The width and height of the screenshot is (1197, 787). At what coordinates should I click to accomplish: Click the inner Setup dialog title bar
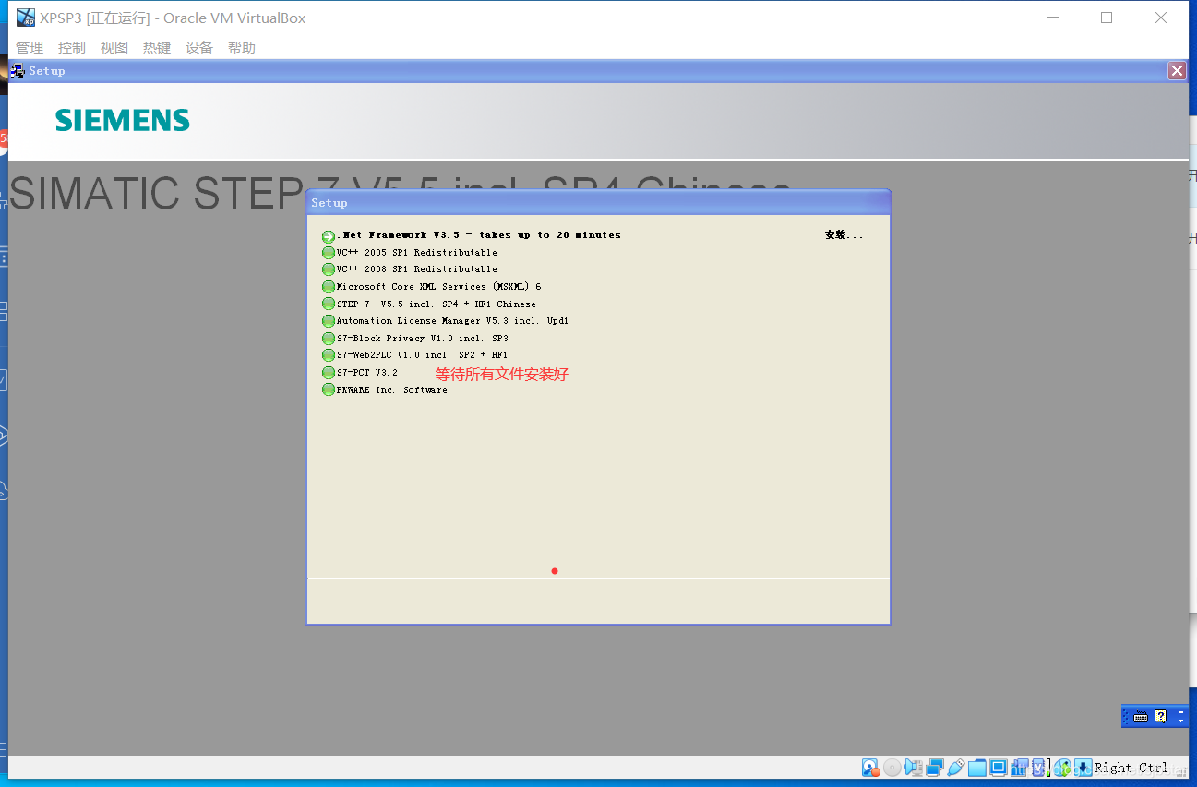tap(598, 202)
